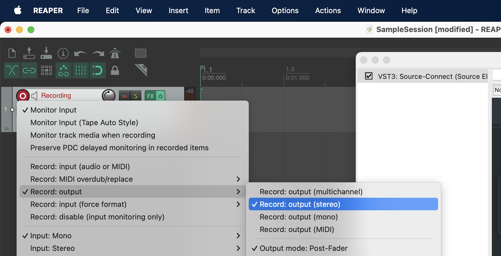Image resolution: width=501 pixels, height=256 pixels.
Task: Toggle the lock icon in toolbar
Action: pos(115,70)
